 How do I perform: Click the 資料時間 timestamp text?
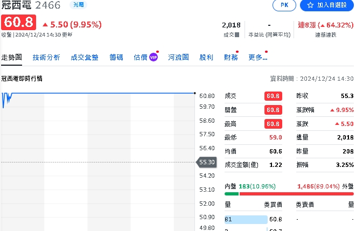(x=312, y=79)
